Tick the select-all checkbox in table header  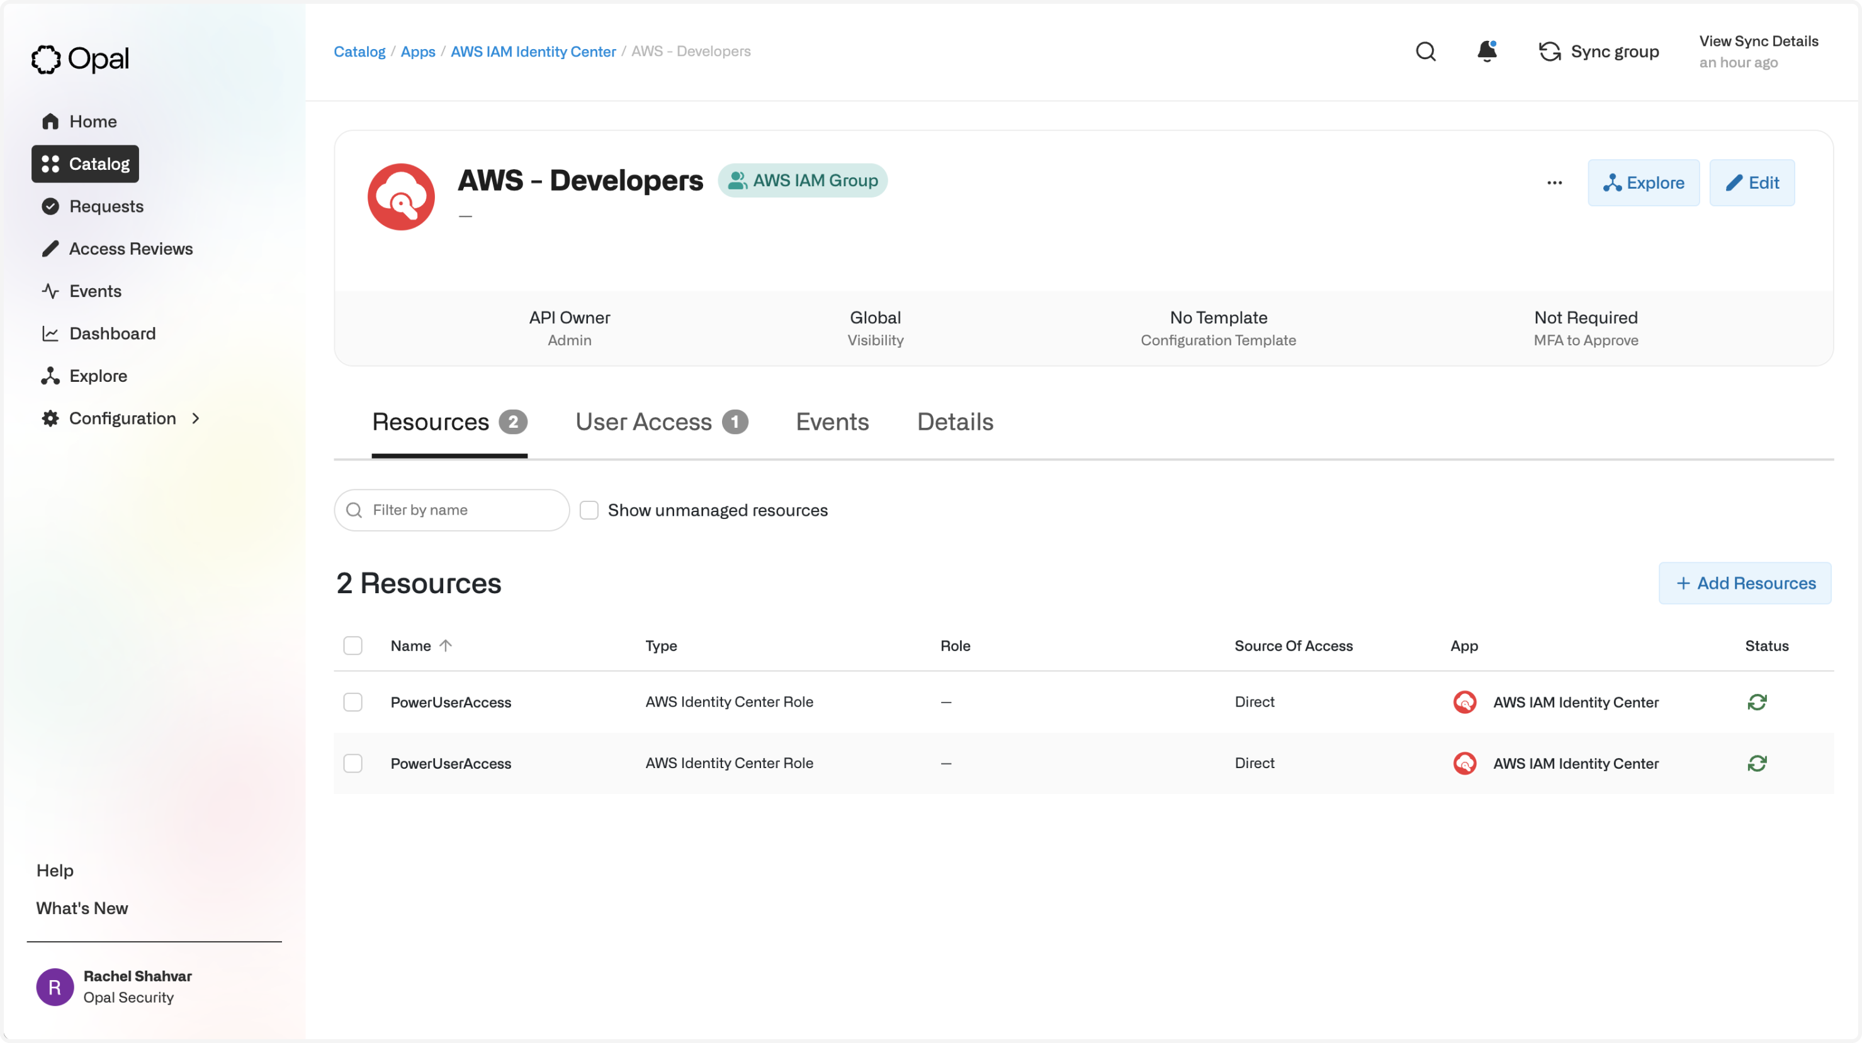pos(353,645)
